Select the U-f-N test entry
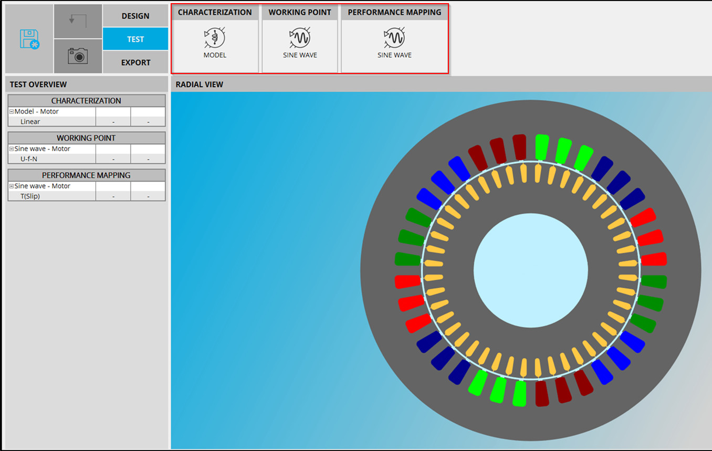 pyautogui.click(x=29, y=159)
